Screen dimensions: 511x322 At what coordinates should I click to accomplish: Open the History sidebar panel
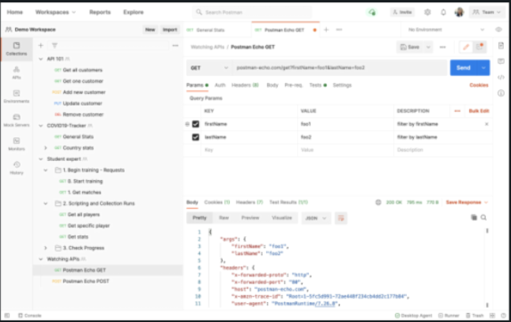17,168
